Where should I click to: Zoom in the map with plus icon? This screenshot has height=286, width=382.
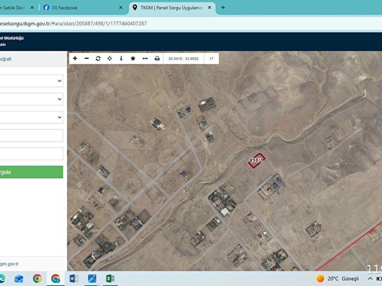point(75,58)
